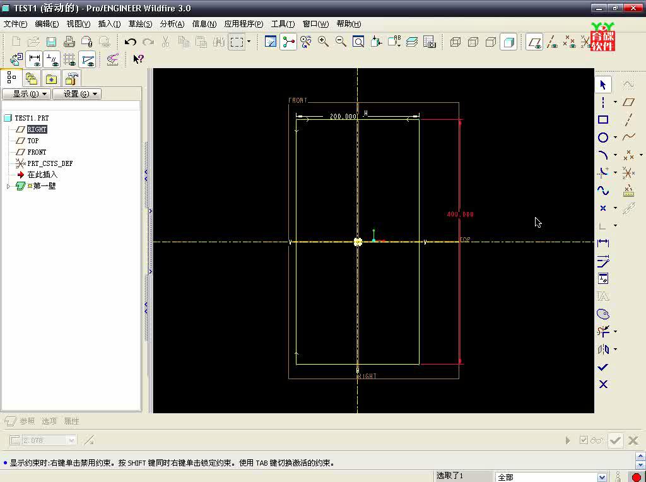The width and height of the screenshot is (646, 482).
Task: Open the 选项 panel tab
Action: click(x=49, y=421)
